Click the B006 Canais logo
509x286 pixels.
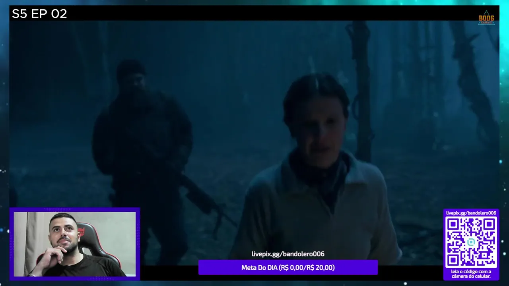point(486,18)
